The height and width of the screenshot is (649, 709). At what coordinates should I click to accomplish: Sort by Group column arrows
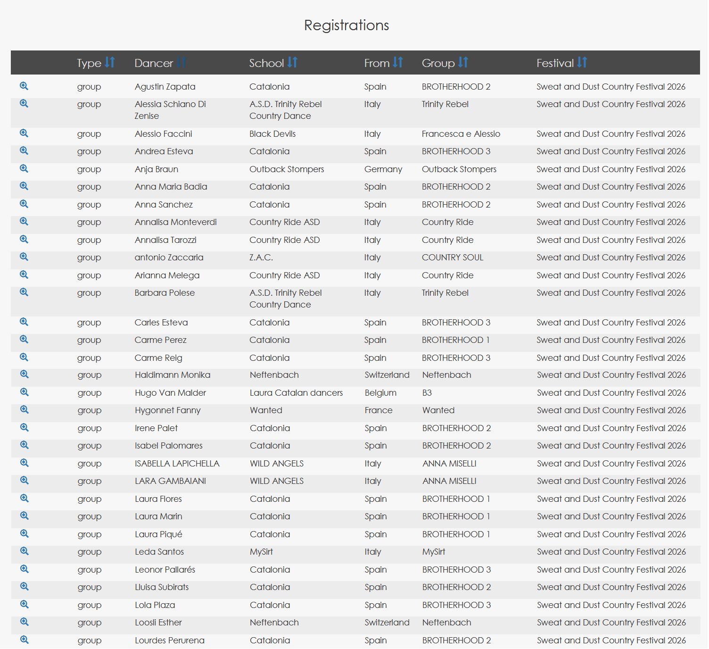tap(463, 62)
